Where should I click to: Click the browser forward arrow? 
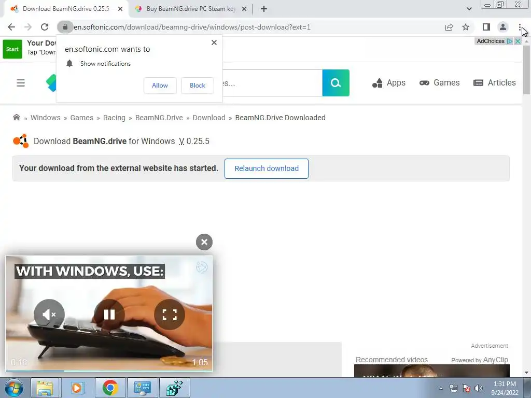coord(28,27)
